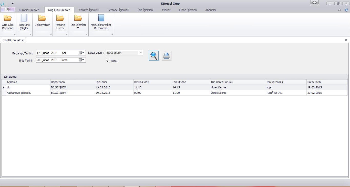Switch to Ayarlar tab

(x=166, y=10)
